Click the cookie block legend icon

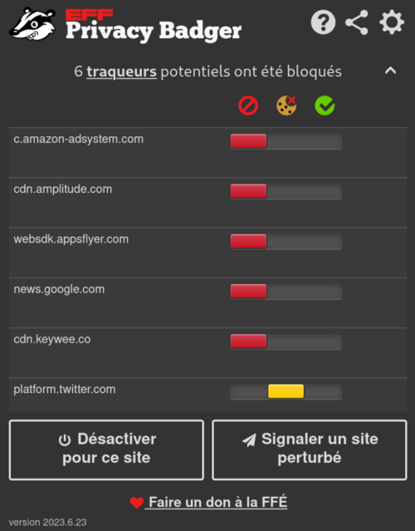(x=286, y=106)
